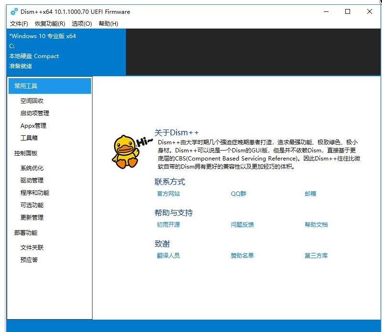The image size is (382, 332).
Task: Click the 本地硬盘 Compact text
Action: point(34,56)
